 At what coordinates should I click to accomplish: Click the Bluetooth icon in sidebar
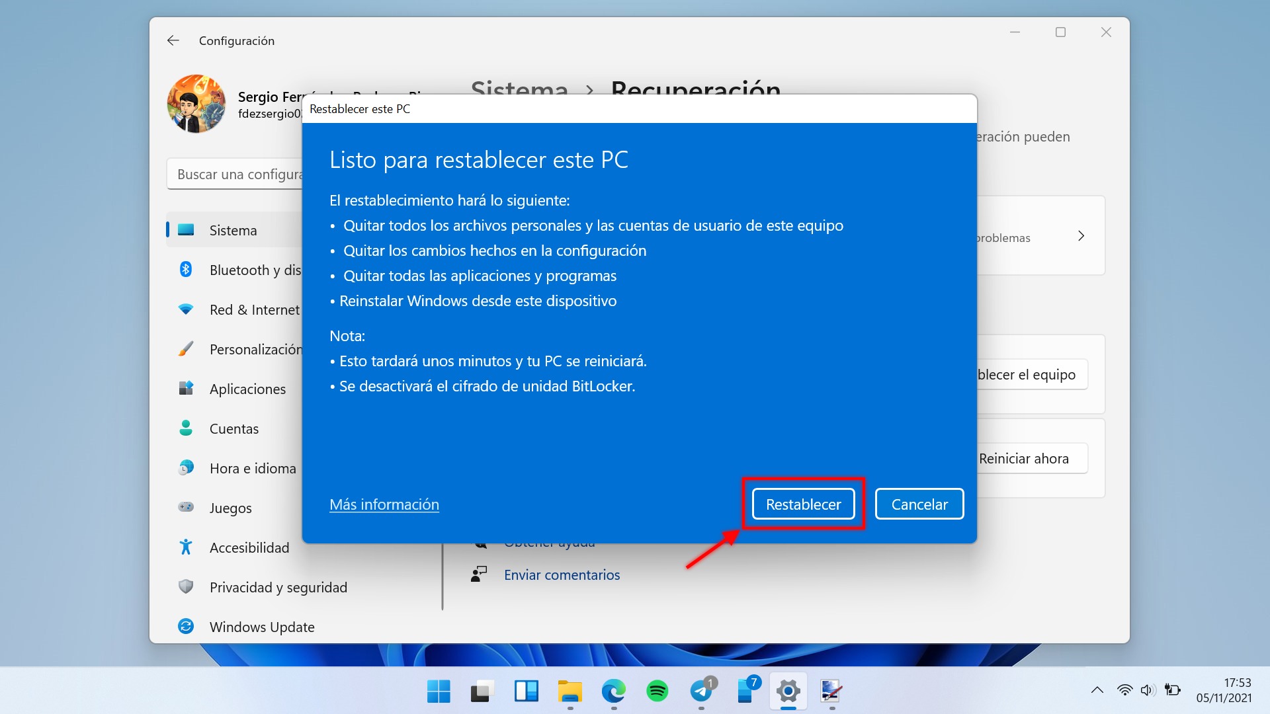coord(186,269)
